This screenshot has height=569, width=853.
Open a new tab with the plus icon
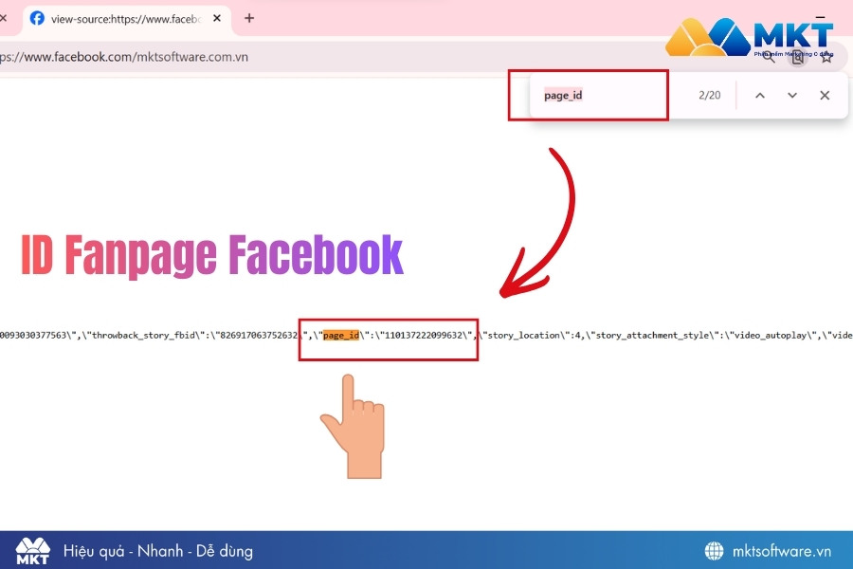(x=248, y=17)
